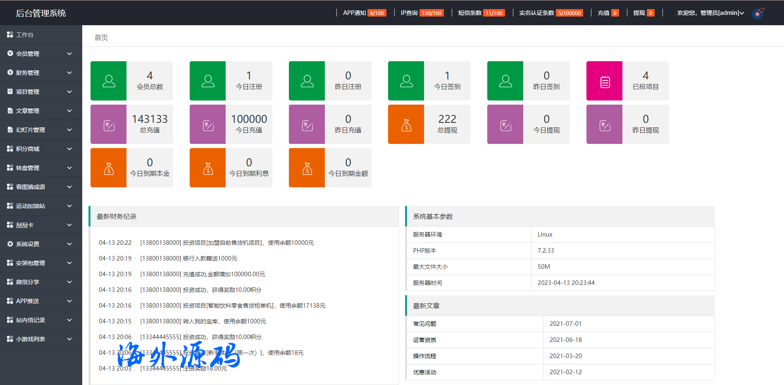This screenshot has width=784, height=385.
Task: Click the pink 已投项目 clipboard icon
Action: coord(605,81)
